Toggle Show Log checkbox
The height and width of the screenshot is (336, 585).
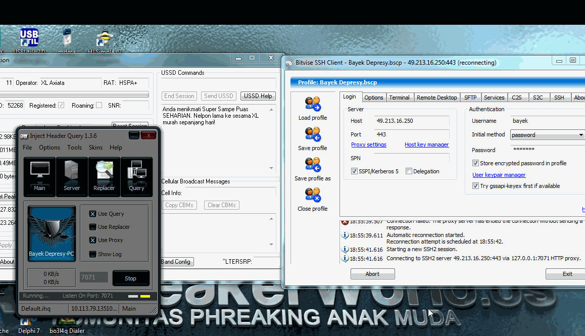pyautogui.click(x=92, y=254)
